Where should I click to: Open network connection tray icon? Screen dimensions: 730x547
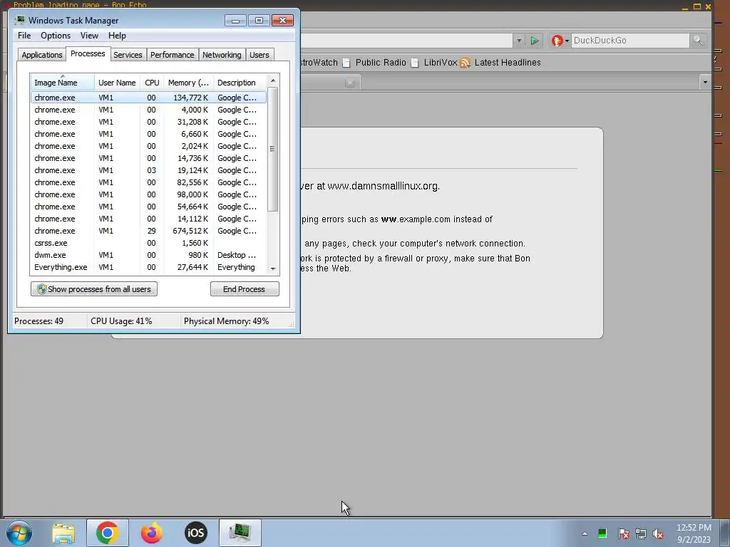(x=641, y=533)
